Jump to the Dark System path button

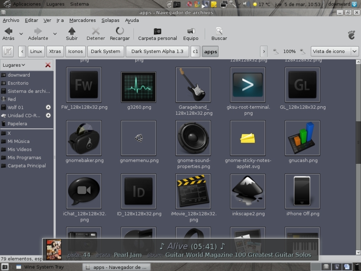[106, 51]
